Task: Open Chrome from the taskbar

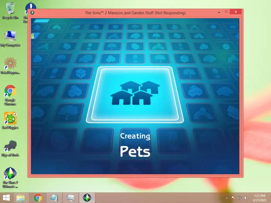Action: (38, 198)
